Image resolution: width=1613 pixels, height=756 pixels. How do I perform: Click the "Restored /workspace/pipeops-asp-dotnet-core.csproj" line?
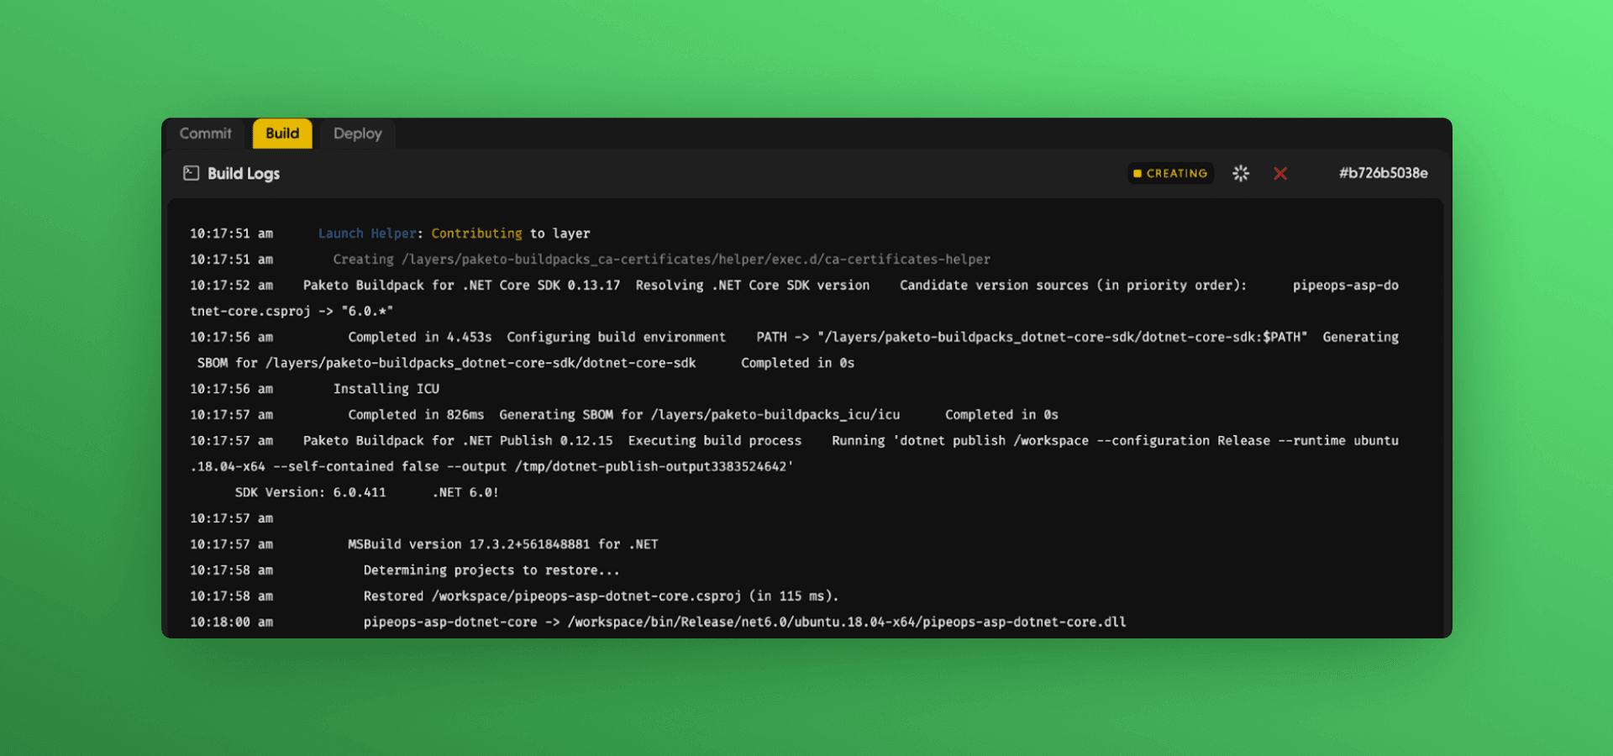(x=601, y=596)
